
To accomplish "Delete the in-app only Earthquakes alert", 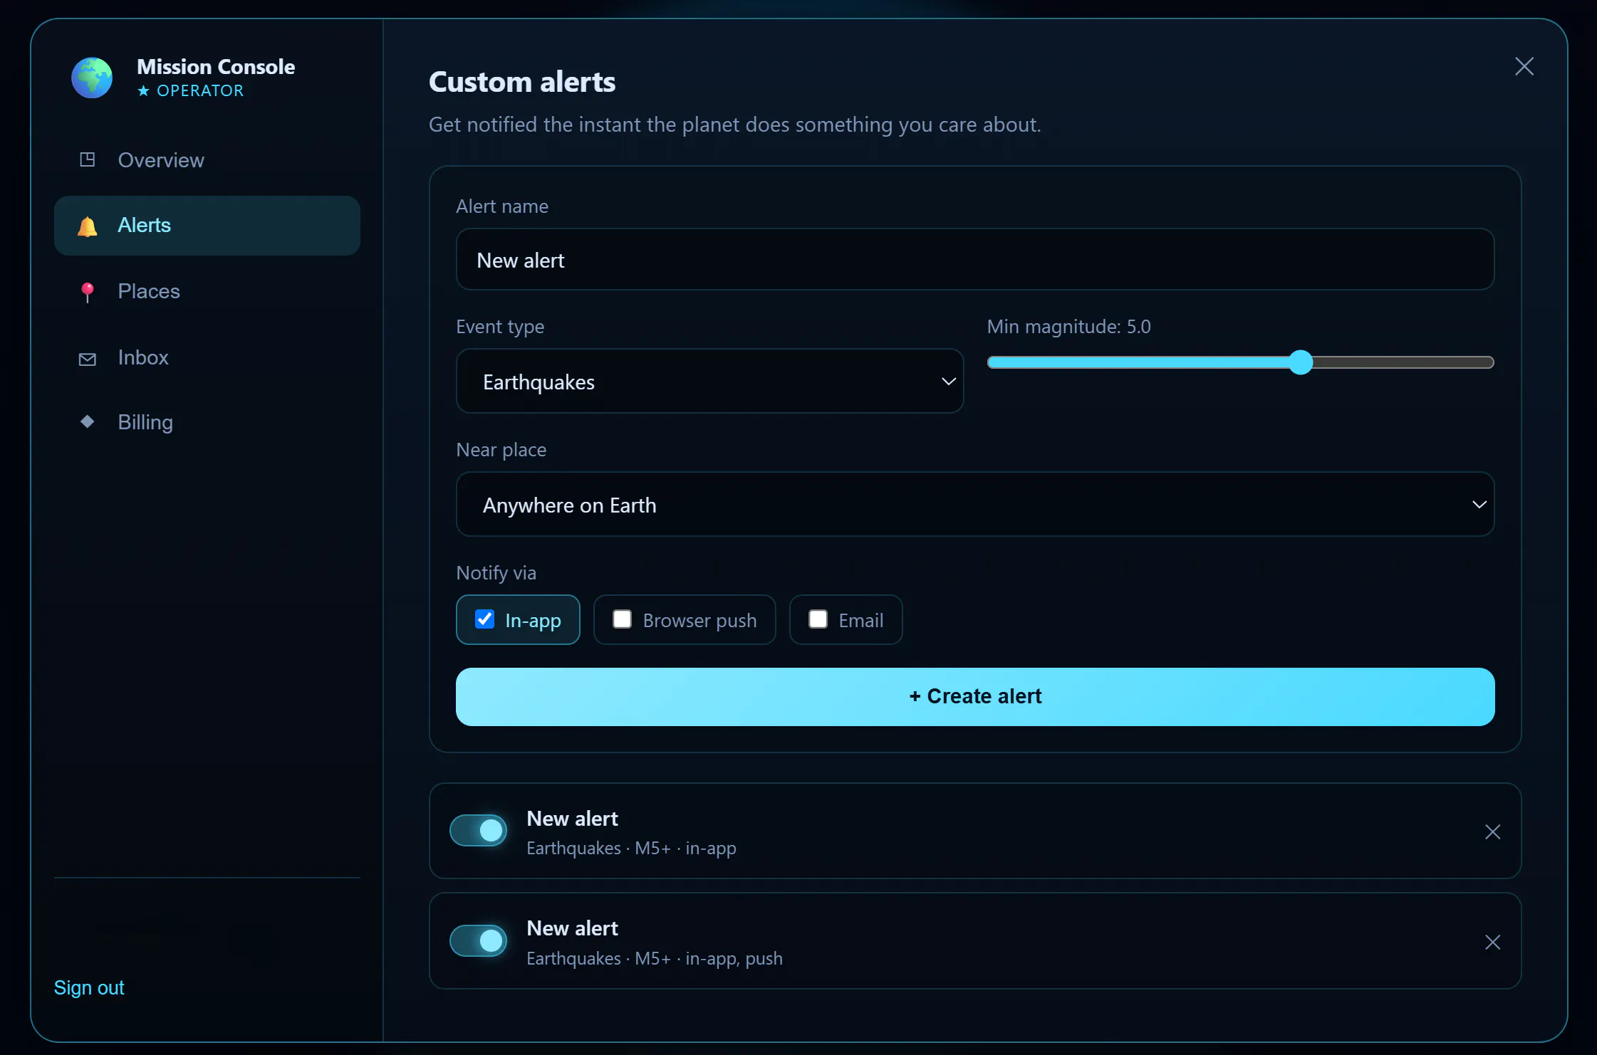I will click(x=1492, y=831).
